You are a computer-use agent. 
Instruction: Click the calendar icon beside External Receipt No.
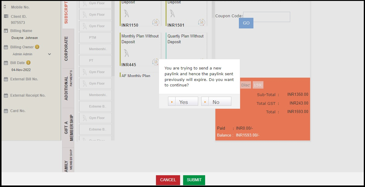pos(6,95)
